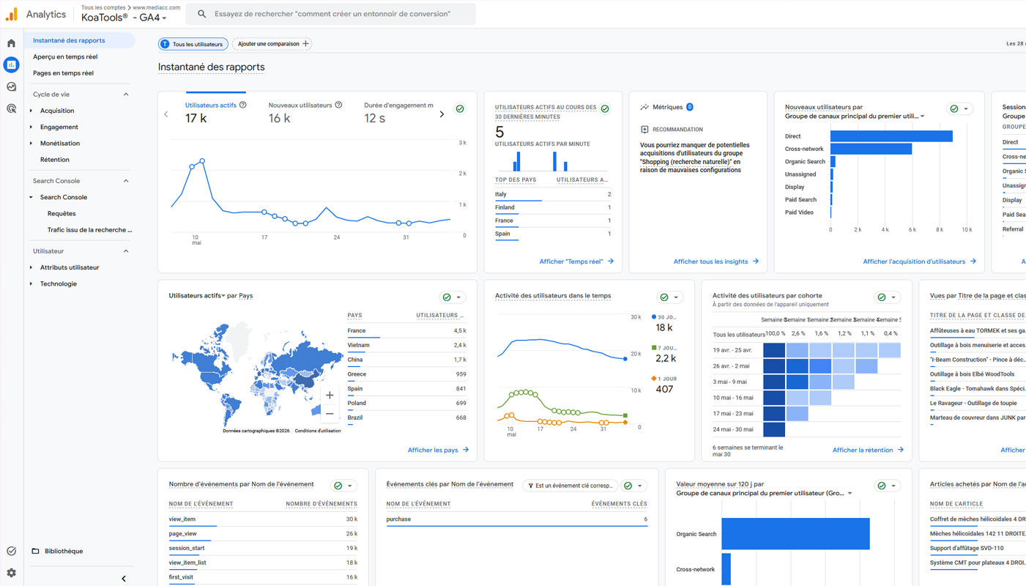Collapse the Utilisateur section

(x=126, y=251)
